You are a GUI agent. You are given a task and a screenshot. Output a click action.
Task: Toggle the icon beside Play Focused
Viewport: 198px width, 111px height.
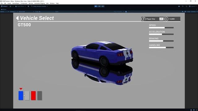(x=126, y=12)
